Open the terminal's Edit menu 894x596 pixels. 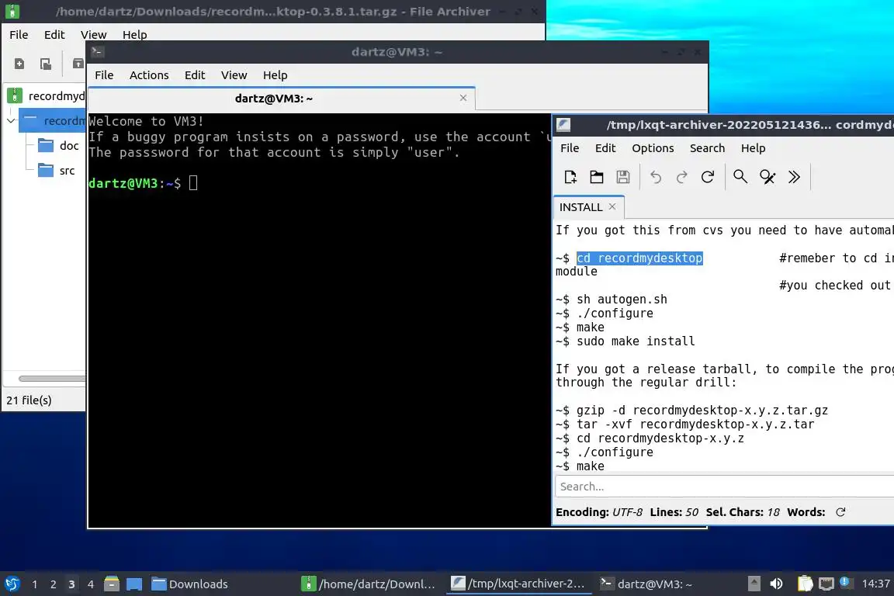click(x=195, y=75)
